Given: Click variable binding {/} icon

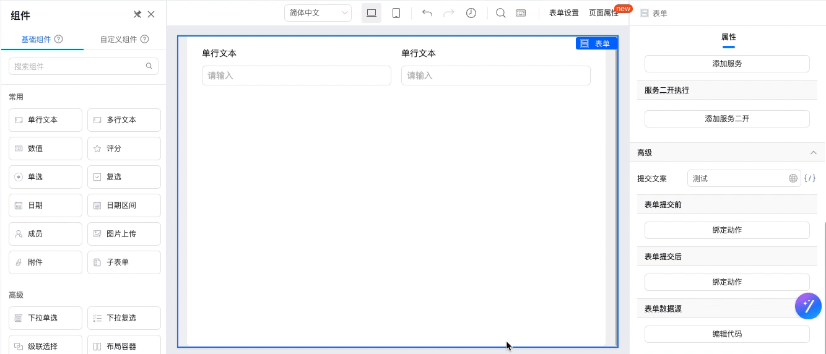Looking at the screenshot, I should 810,178.
